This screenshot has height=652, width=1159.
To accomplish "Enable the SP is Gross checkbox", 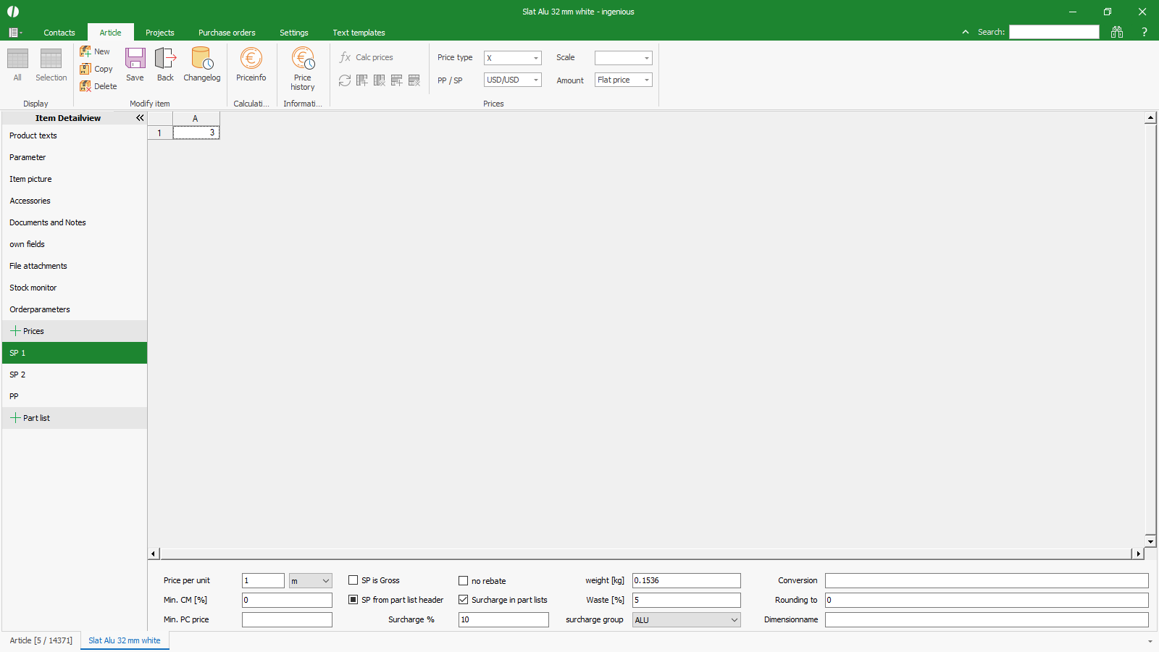I will coord(353,580).
